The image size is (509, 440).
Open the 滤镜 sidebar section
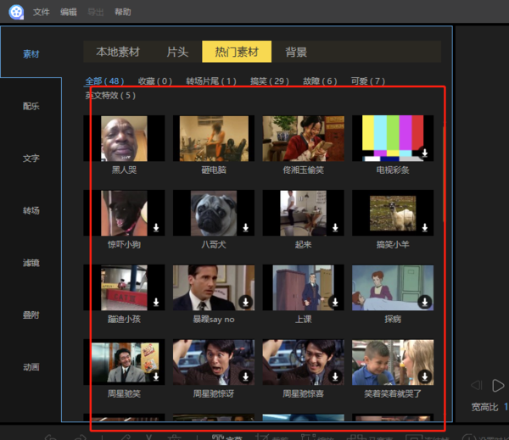point(31,263)
